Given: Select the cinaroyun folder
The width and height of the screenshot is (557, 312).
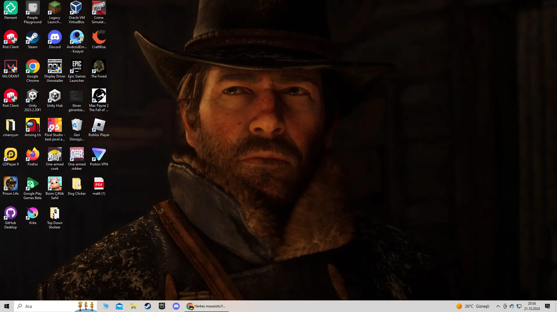Looking at the screenshot, I should coord(11,128).
